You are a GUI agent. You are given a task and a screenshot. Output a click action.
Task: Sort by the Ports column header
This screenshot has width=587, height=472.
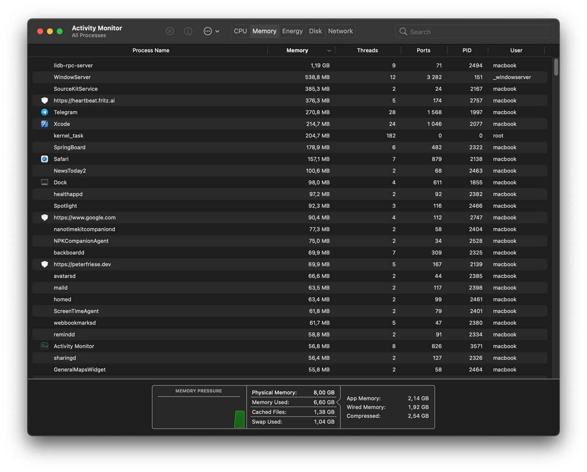tap(424, 50)
